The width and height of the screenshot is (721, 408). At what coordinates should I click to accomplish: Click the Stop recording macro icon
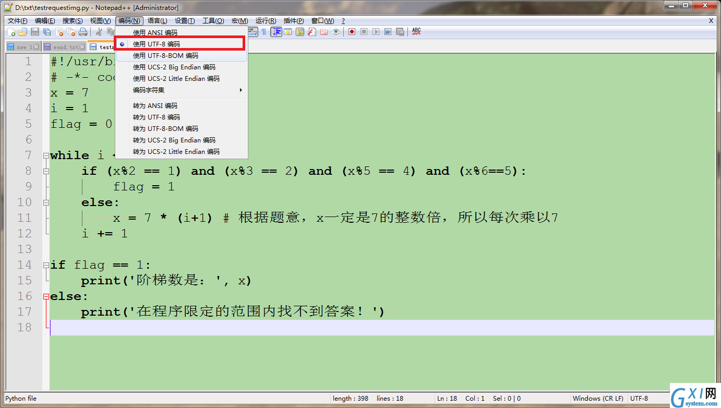point(364,32)
